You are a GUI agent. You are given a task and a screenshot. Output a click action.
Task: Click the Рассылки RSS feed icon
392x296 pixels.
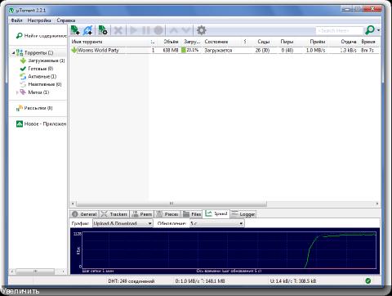[19, 108]
